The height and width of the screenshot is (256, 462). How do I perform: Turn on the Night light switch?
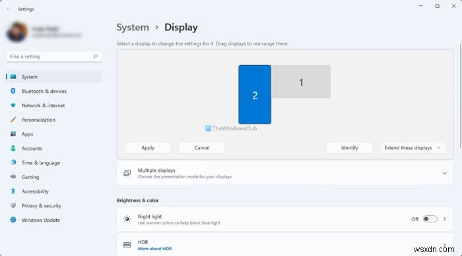coord(430,219)
